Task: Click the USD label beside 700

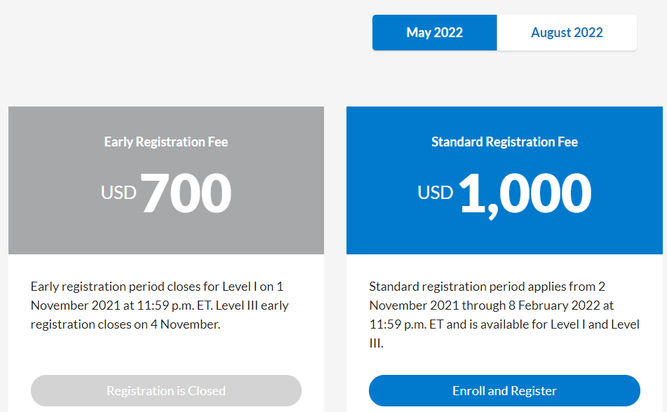Action: click(x=119, y=192)
